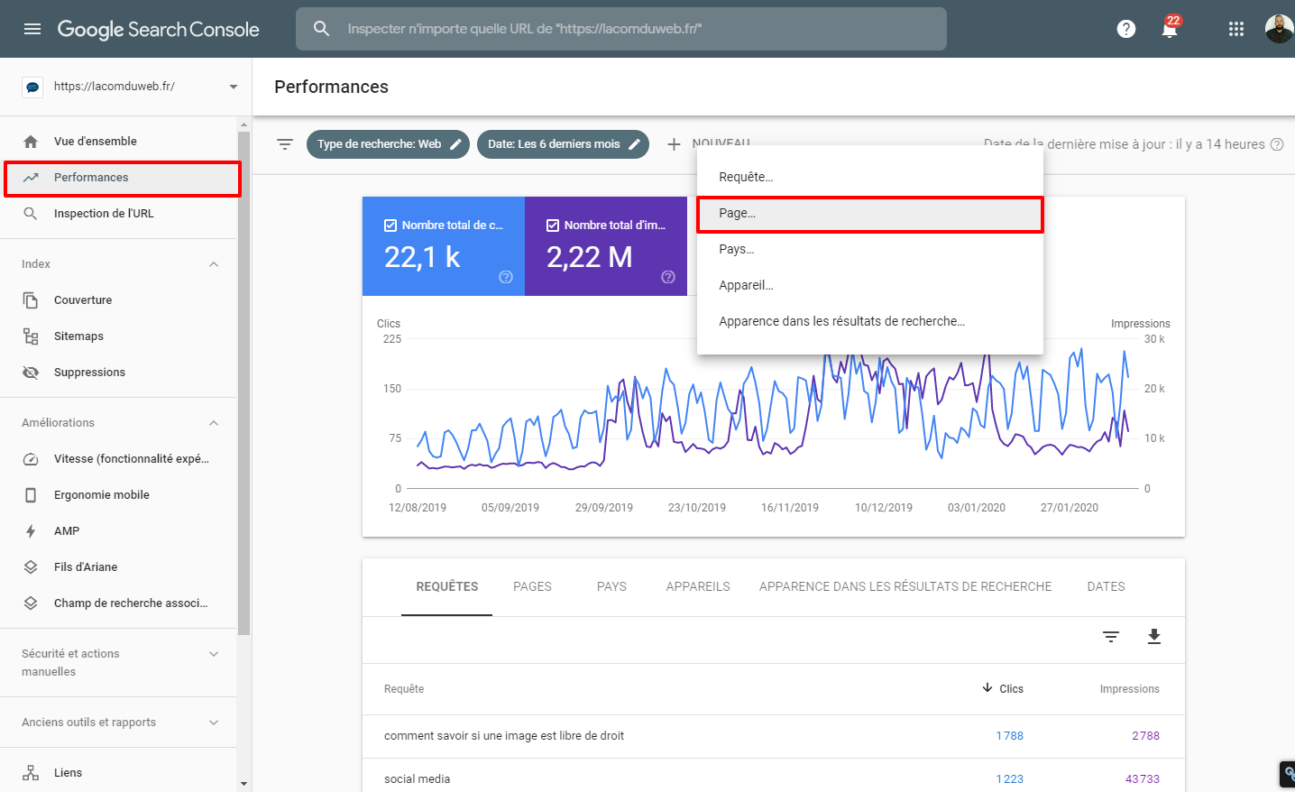This screenshot has height=792, width=1295.
Task: Collapse the Index section
Action: (214, 264)
